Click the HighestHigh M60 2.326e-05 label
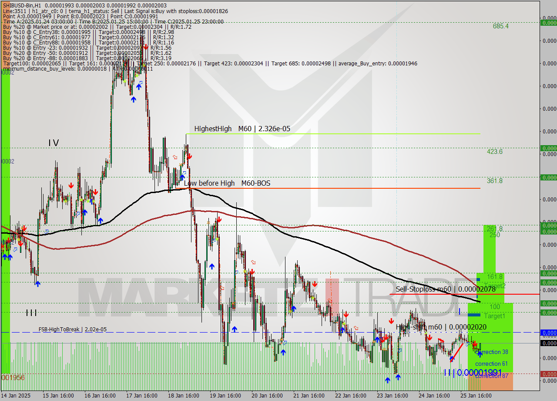 (242, 129)
